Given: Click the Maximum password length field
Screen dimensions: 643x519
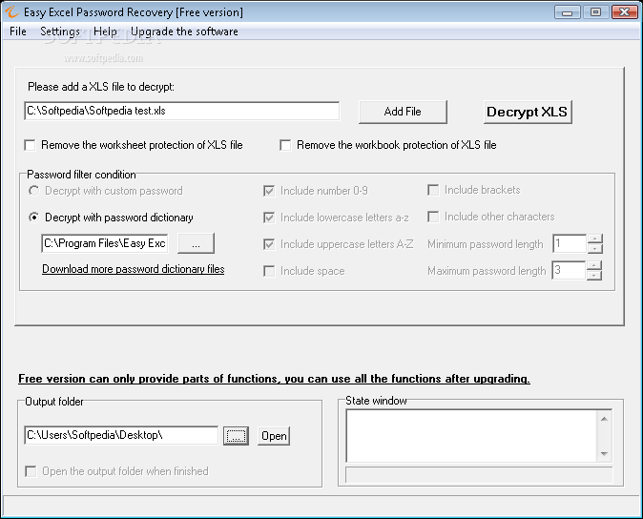Looking at the screenshot, I should tap(570, 270).
